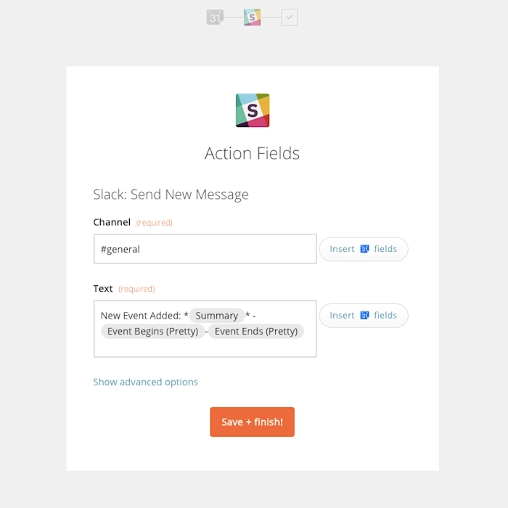Screen dimensions: 508x508
Task: Click the empty area of Text message box
Action: (205, 348)
